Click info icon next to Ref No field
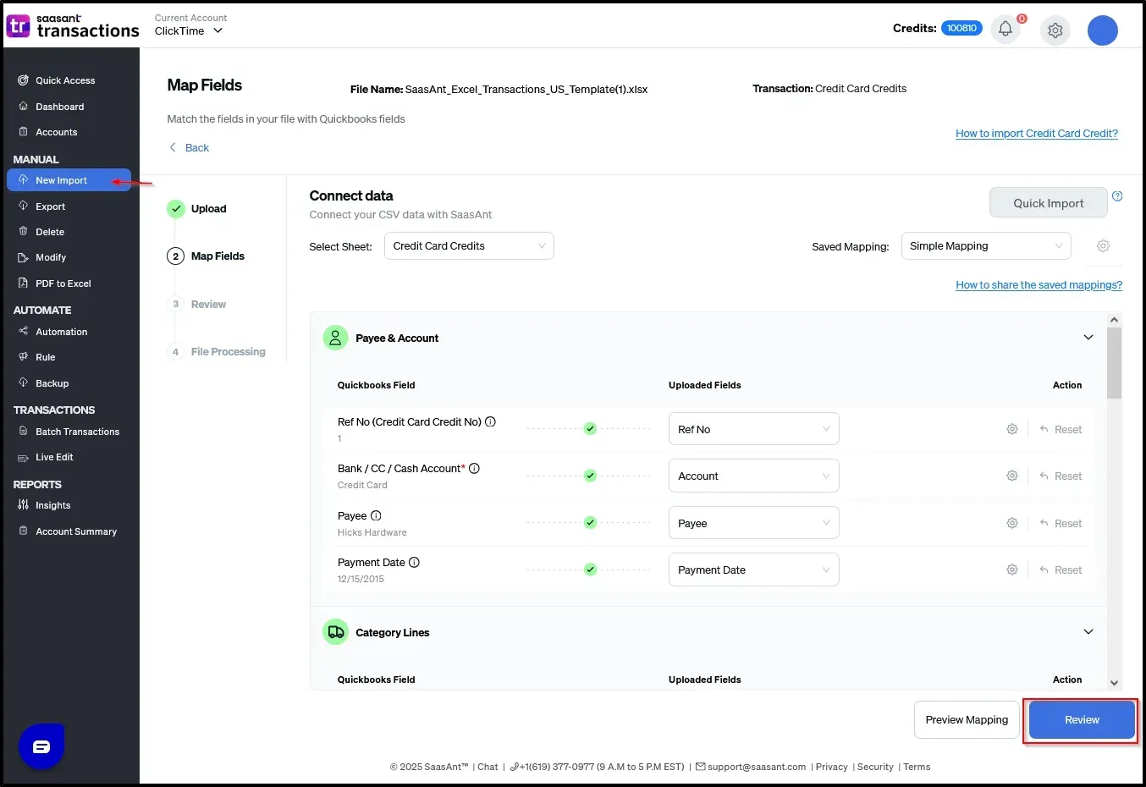 (x=490, y=421)
